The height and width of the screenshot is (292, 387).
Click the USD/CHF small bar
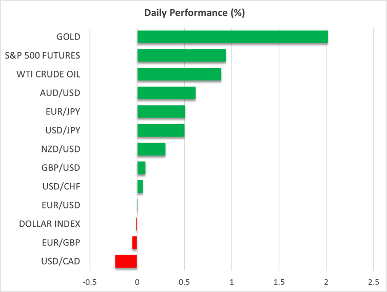(140, 187)
